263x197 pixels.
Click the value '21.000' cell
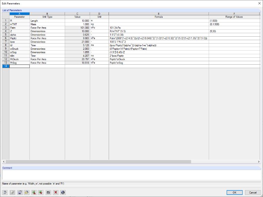(x=77, y=42)
